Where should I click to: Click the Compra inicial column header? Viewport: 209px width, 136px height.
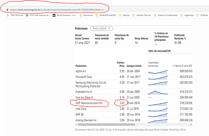click(x=134, y=66)
